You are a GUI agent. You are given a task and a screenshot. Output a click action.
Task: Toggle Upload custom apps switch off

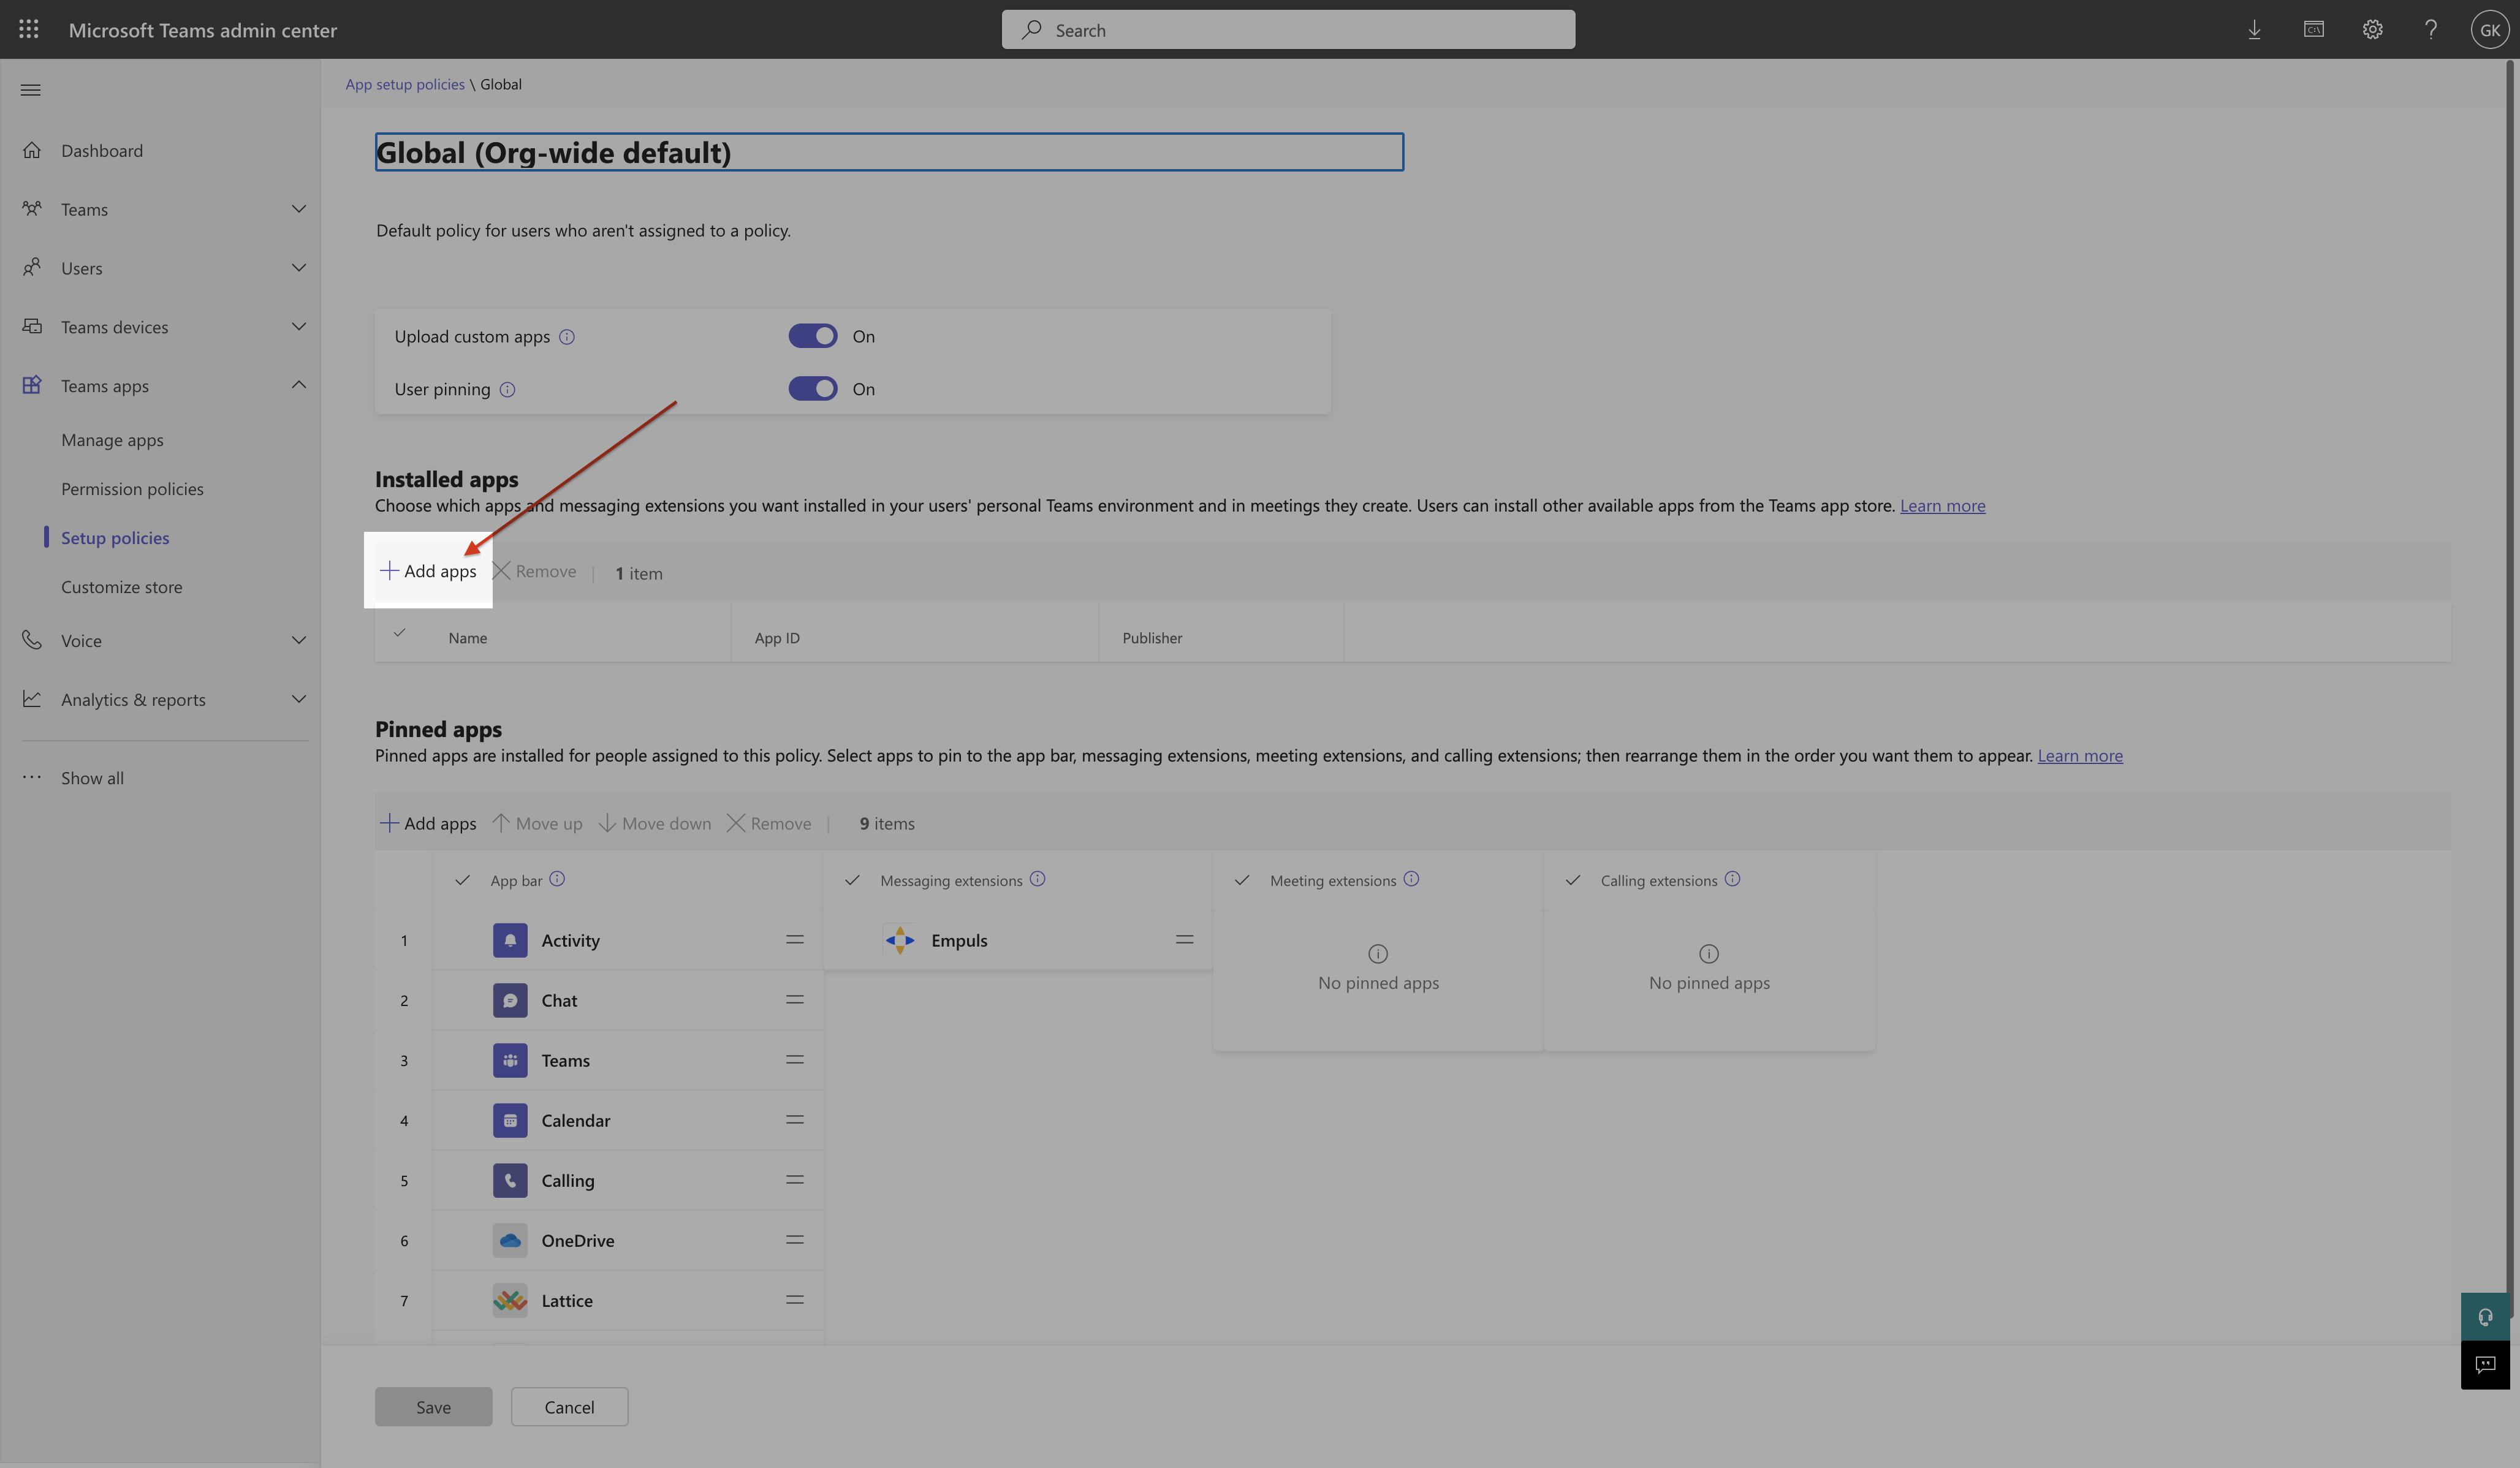(x=813, y=336)
